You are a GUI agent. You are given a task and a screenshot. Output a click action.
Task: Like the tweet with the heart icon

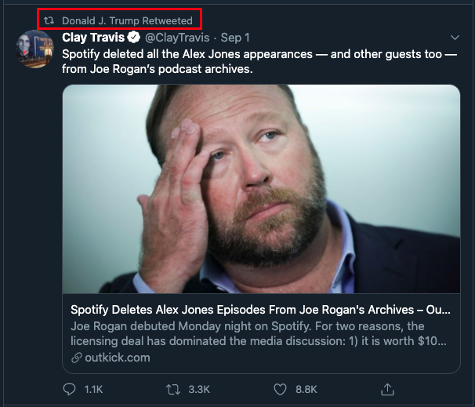280,389
